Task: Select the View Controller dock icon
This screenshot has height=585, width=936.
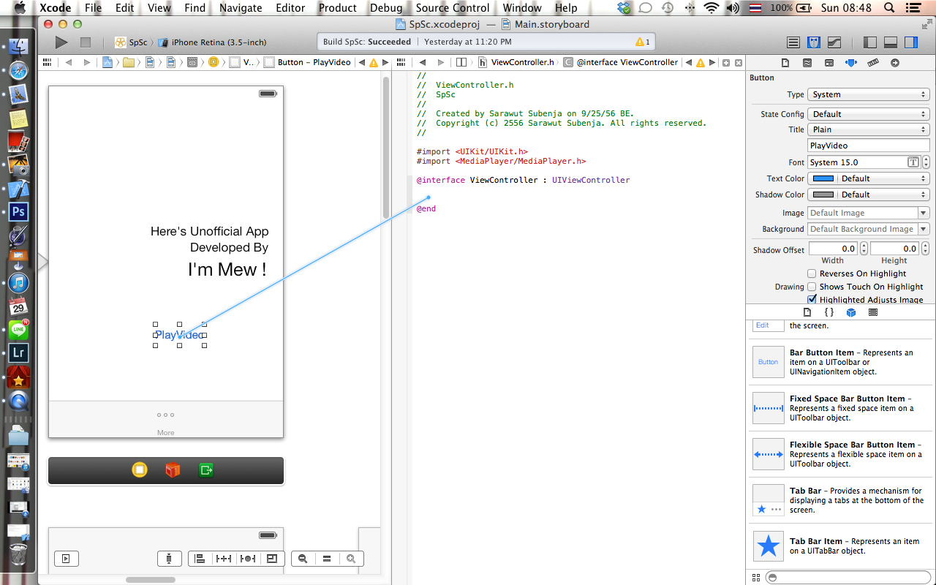Action: tap(140, 470)
